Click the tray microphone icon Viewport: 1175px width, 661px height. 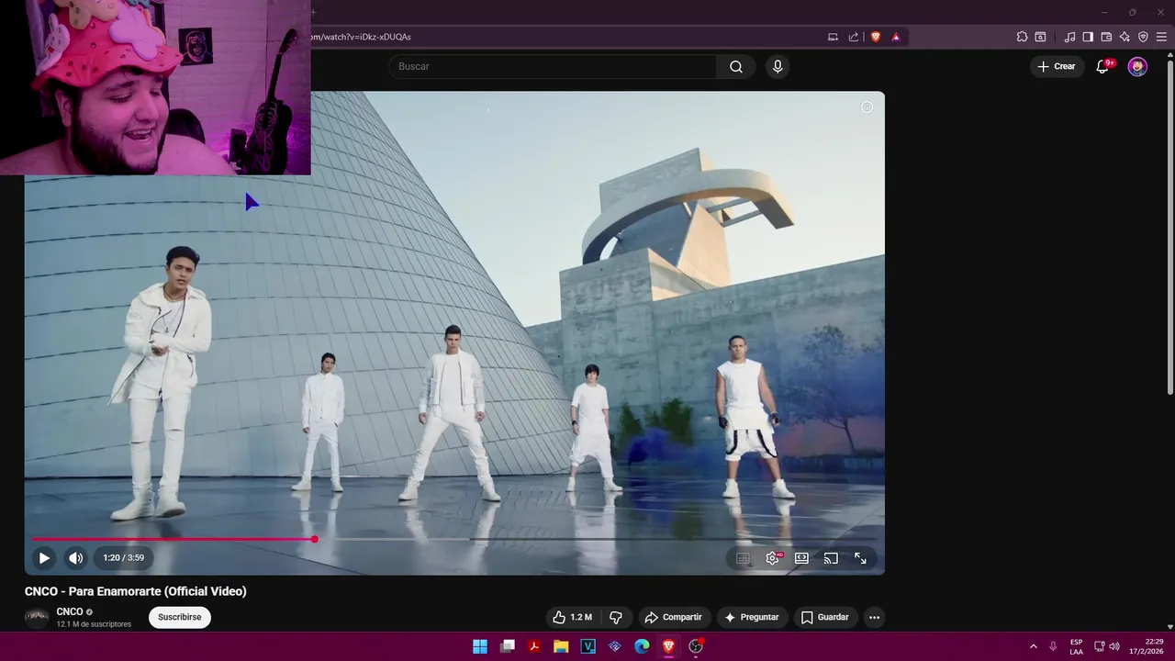pyautogui.click(x=1053, y=646)
